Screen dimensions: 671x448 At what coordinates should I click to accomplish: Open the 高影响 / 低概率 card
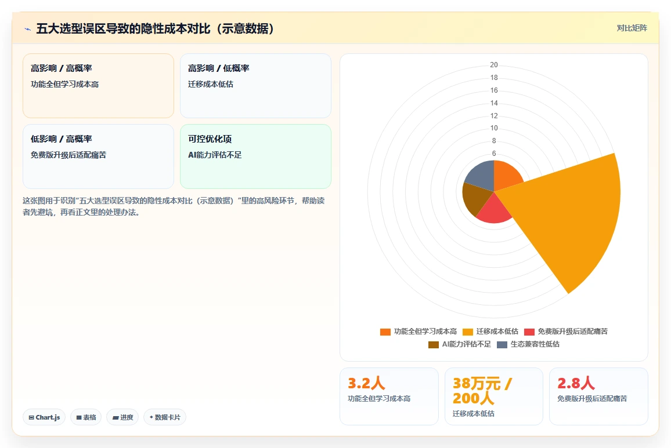coord(255,86)
